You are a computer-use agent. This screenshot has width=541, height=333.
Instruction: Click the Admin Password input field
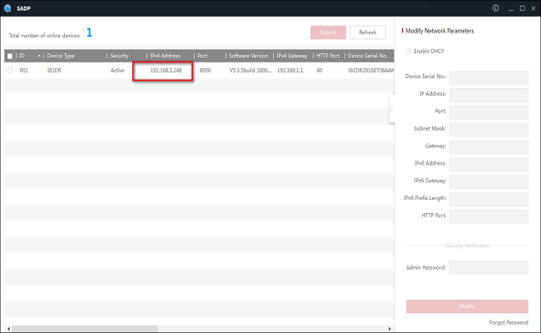(489, 268)
